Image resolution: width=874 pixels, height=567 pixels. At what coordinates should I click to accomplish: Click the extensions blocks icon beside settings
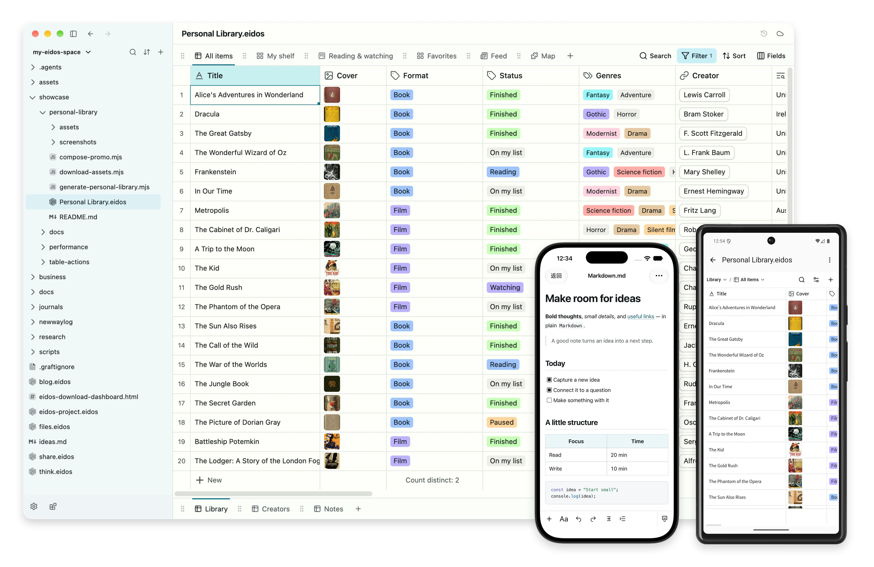point(53,506)
